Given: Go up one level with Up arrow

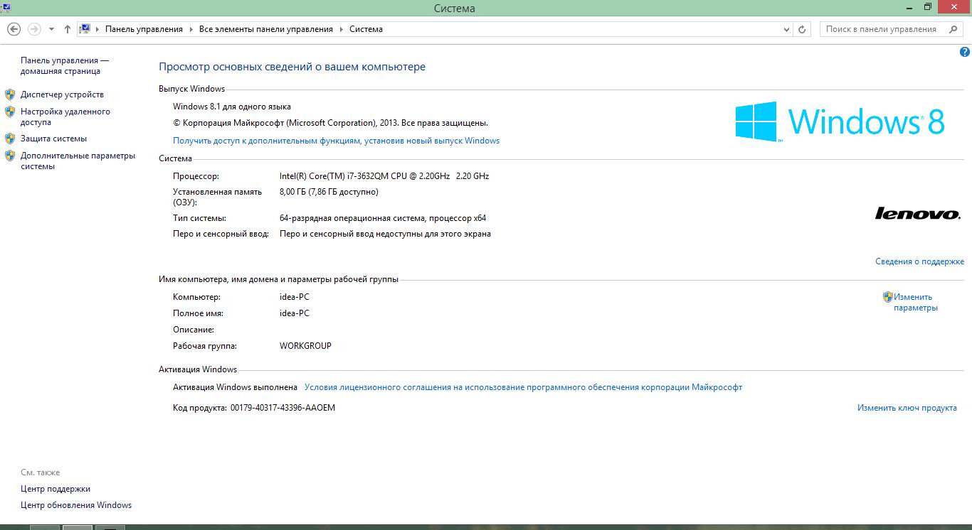Looking at the screenshot, I should pos(68,29).
